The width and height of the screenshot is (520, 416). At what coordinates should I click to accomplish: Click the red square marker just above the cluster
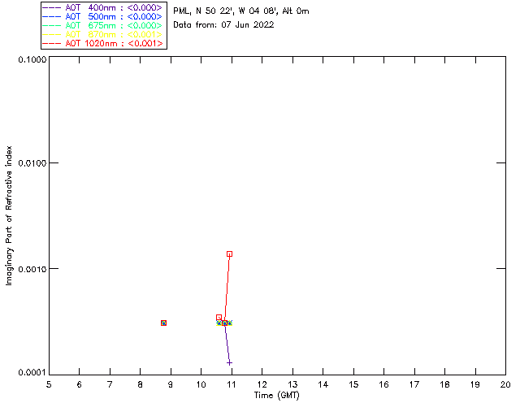coord(219,318)
